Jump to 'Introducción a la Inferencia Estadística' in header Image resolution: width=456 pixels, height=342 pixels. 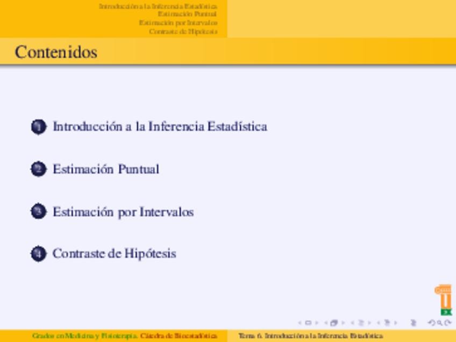tap(158, 6)
